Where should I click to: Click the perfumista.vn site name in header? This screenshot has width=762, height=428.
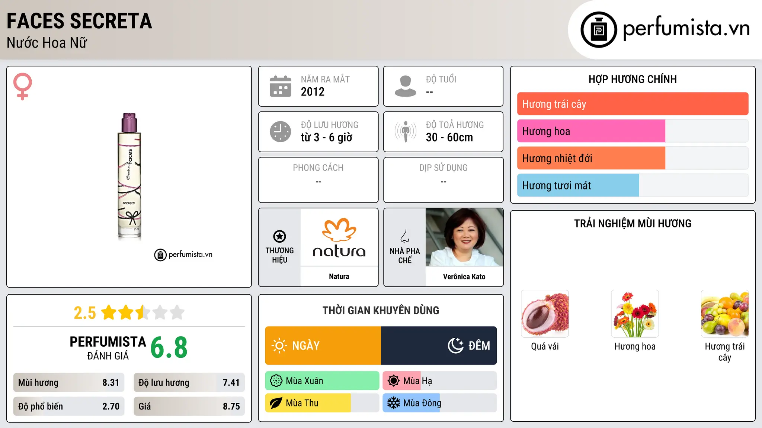(x=686, y=28)
